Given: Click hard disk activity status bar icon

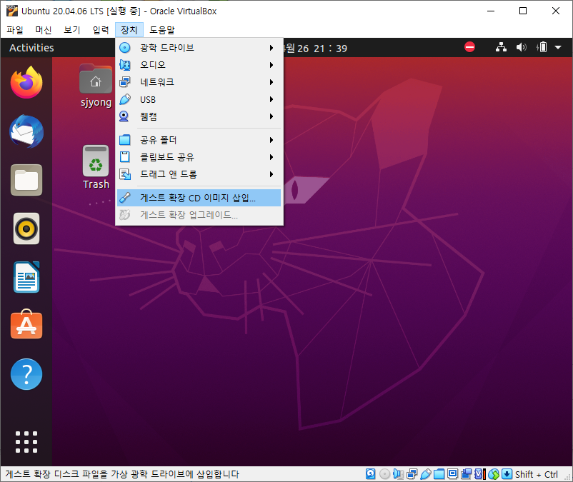Looking at the screenshot, I should [x=371, y=474].
